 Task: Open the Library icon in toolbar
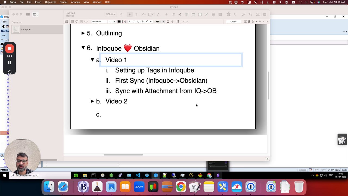(x=258, y=14)
